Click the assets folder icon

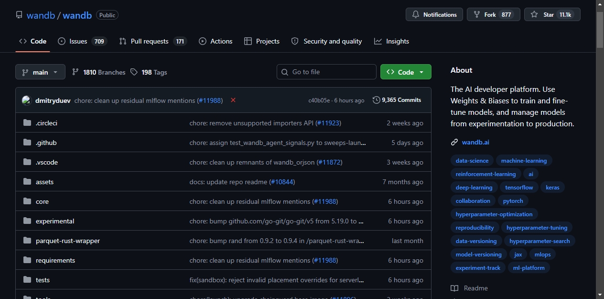[27, 182]
